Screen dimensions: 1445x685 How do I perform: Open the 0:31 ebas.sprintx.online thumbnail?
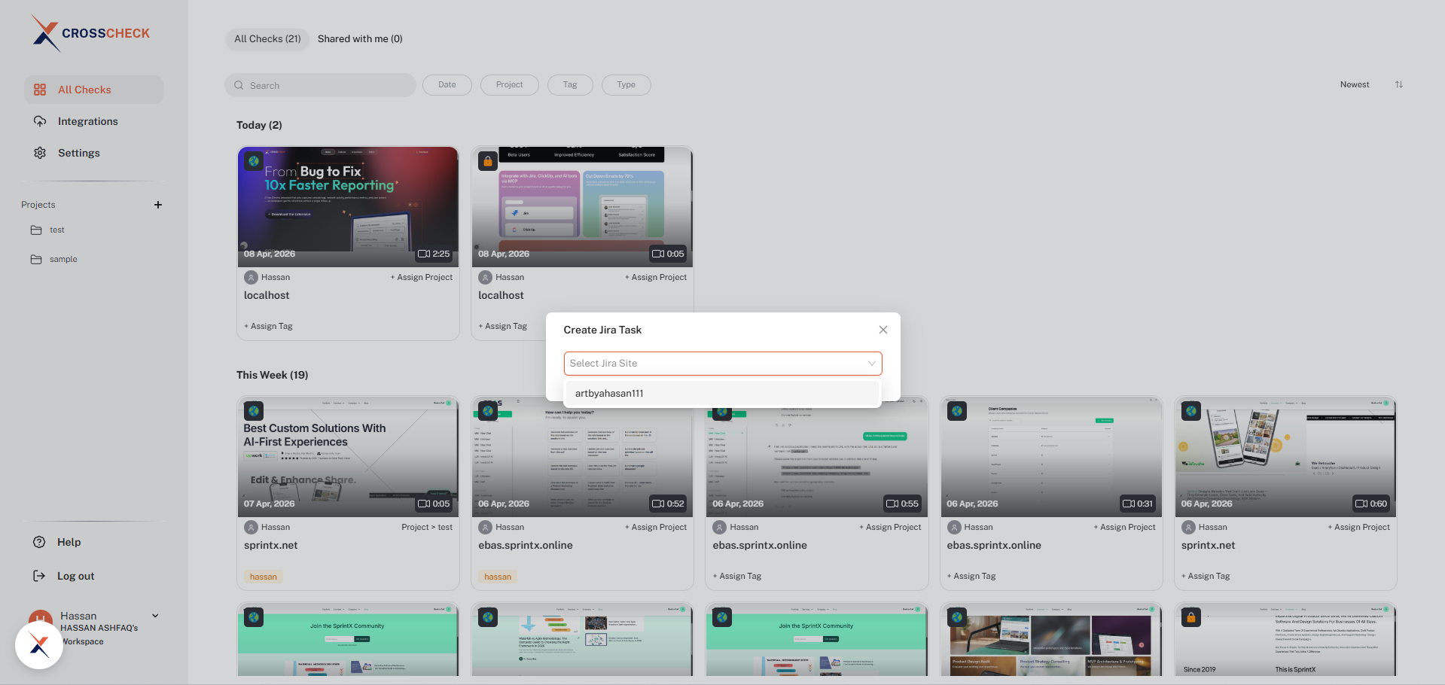tap(1051, 457)
